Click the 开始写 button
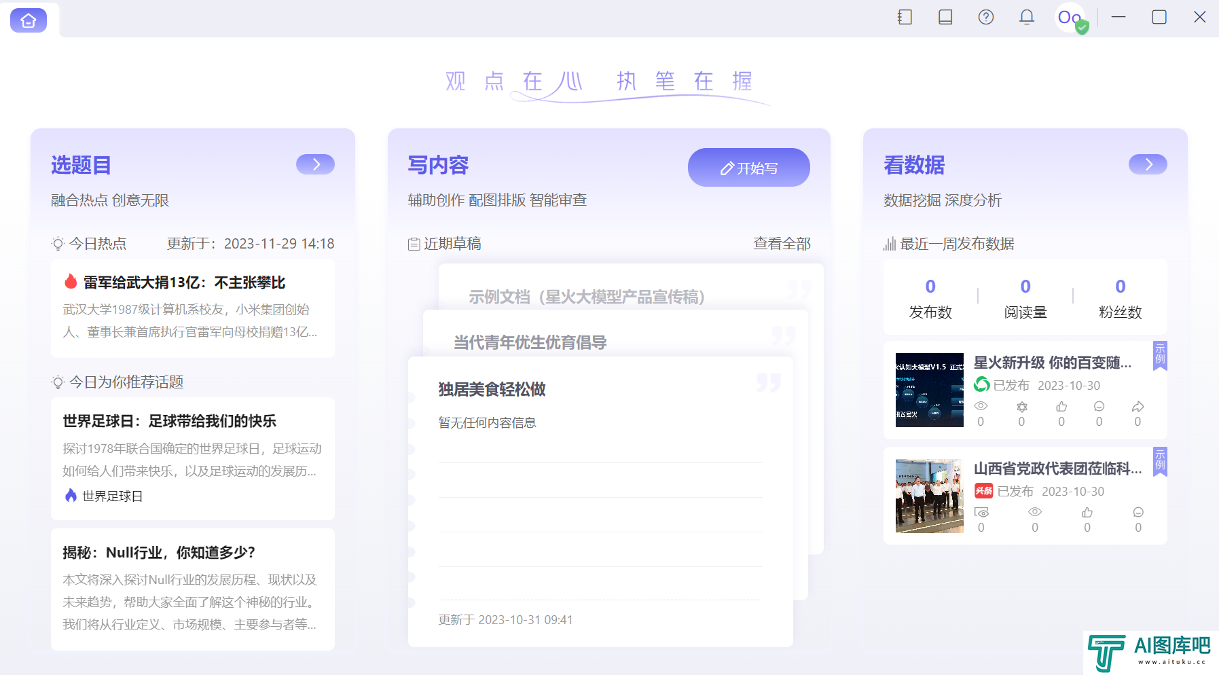1219x675 pixels. point(748,168)
